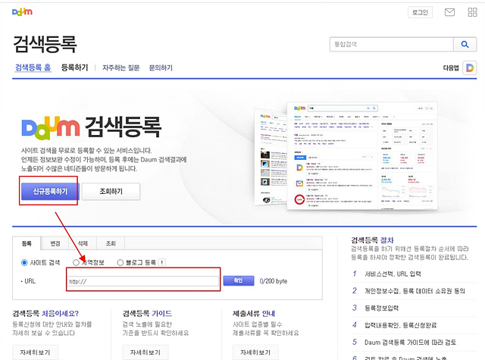This screenshot has width=485, height=360.
Task: Click 자세히보기 under 제출서류 안내
Action: (255, 352)
